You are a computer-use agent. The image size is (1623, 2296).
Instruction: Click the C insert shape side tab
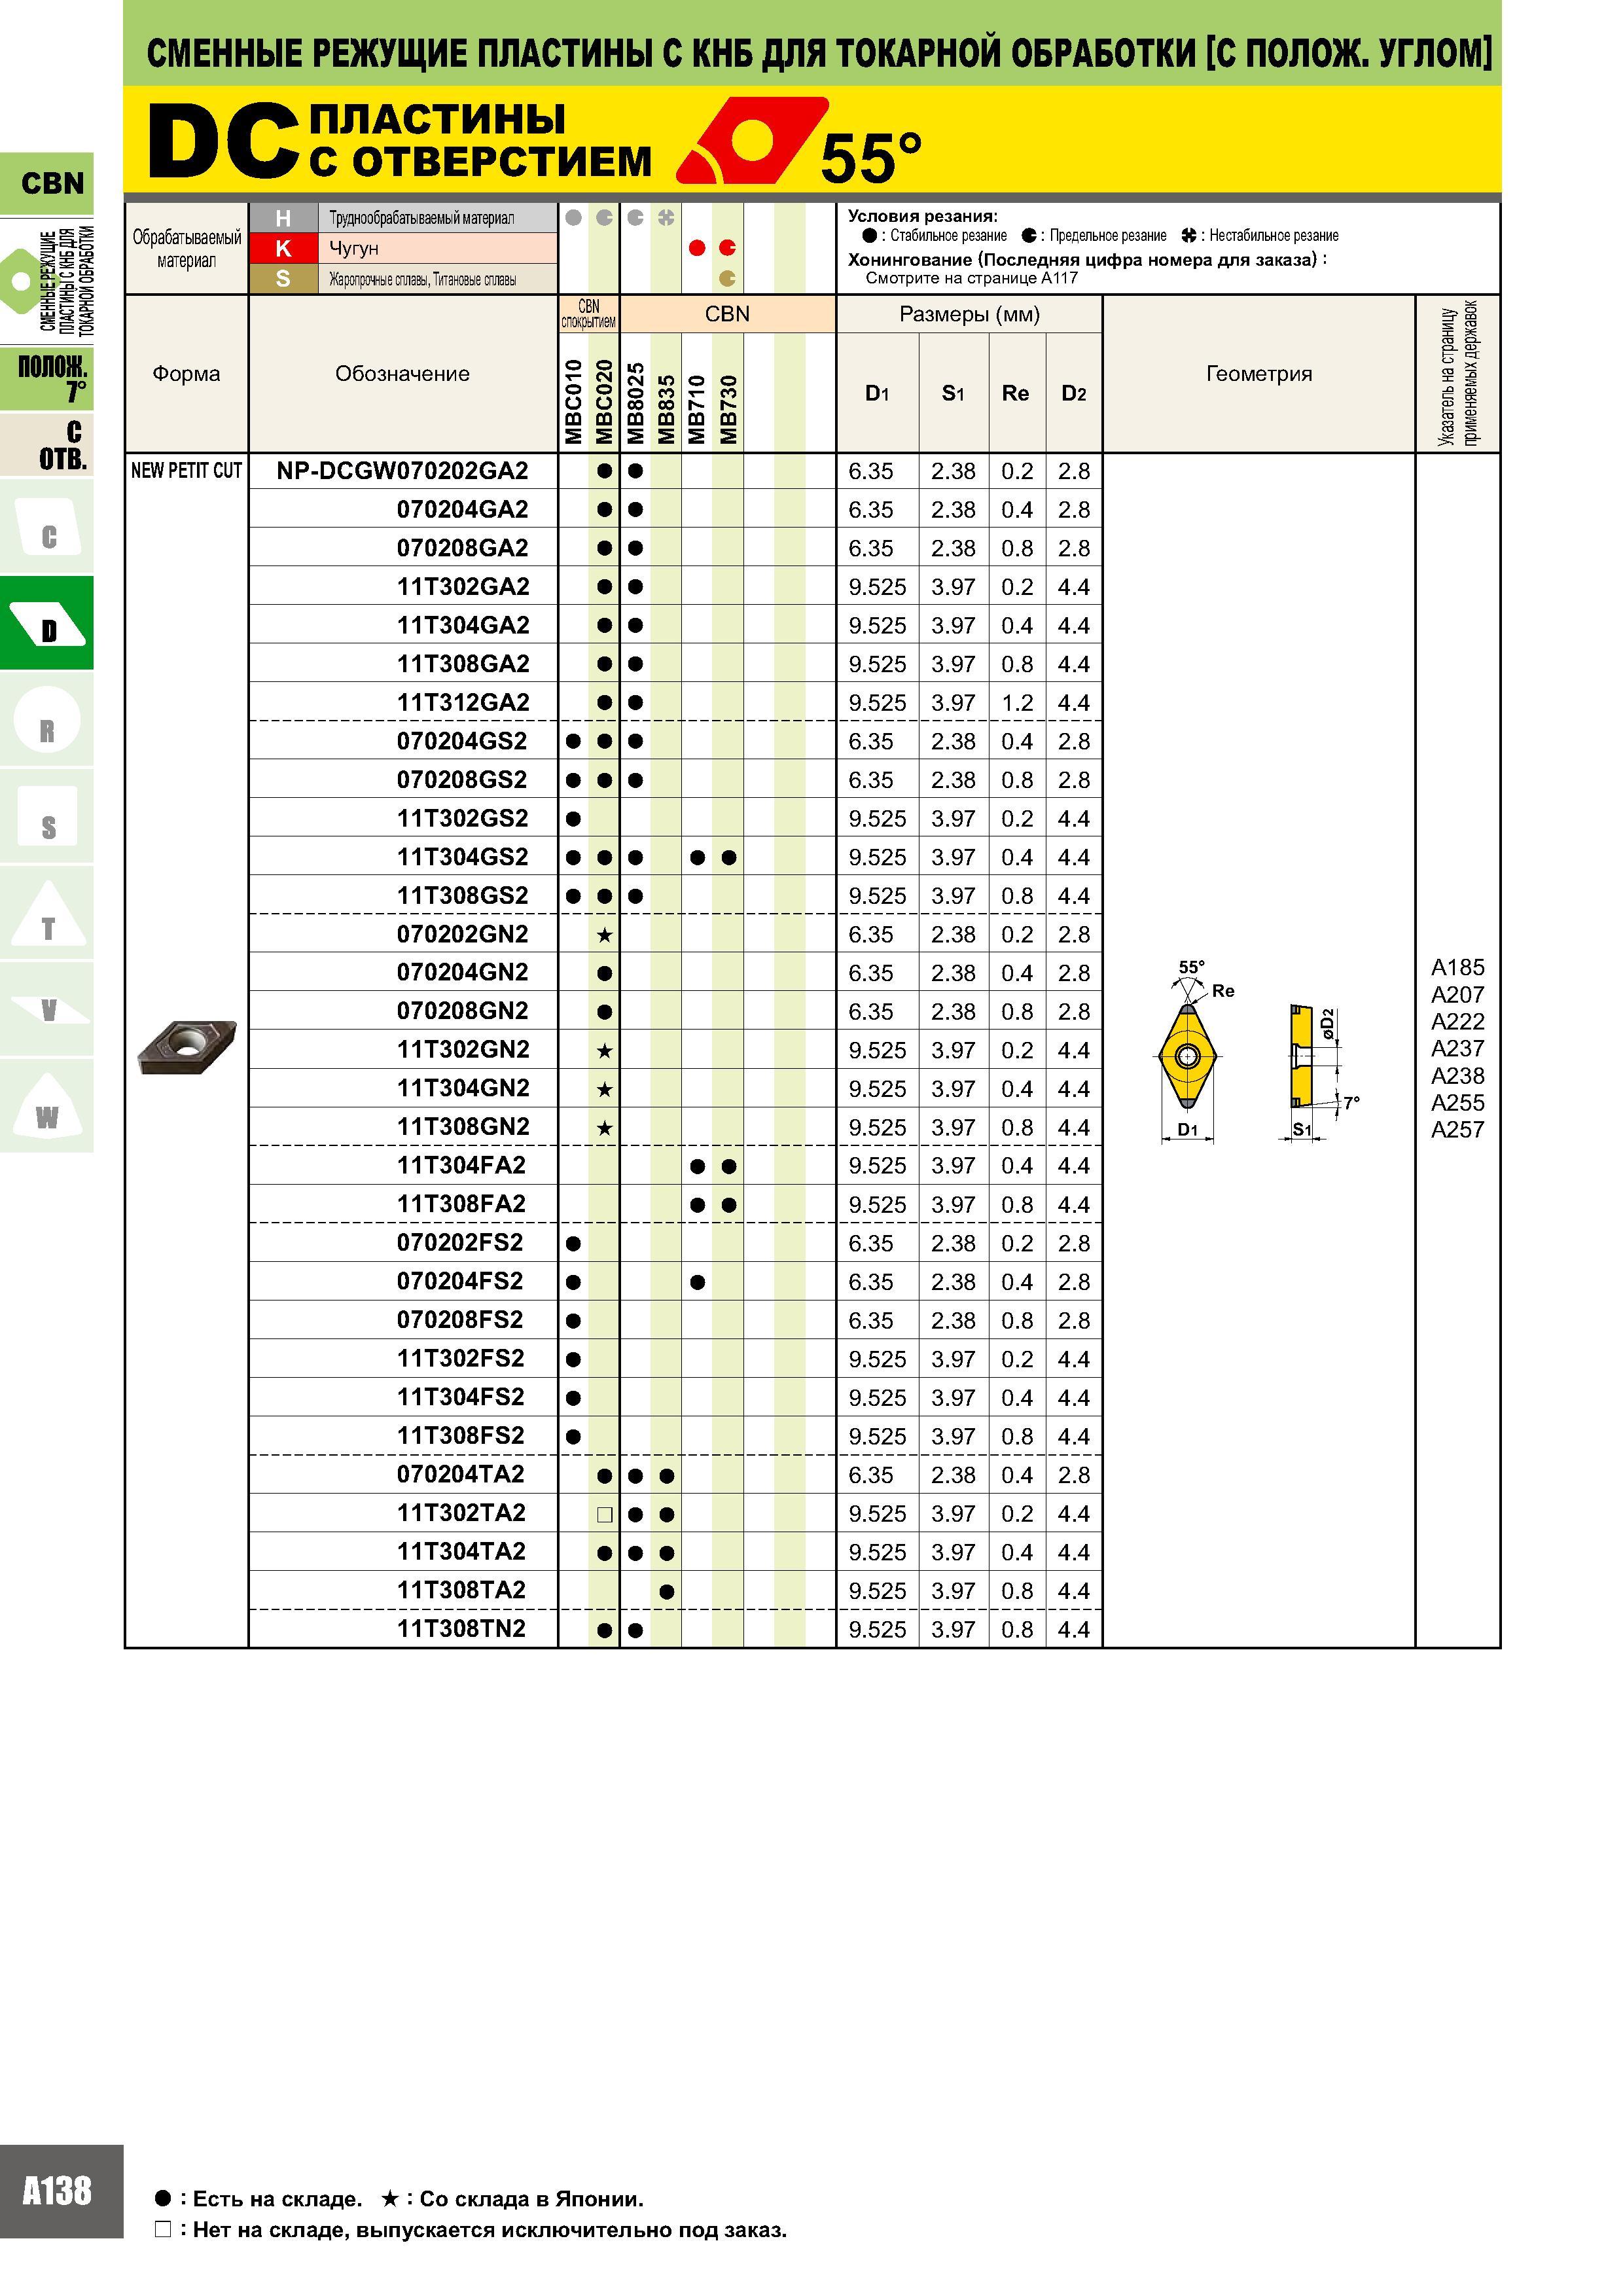pos(47,527)
